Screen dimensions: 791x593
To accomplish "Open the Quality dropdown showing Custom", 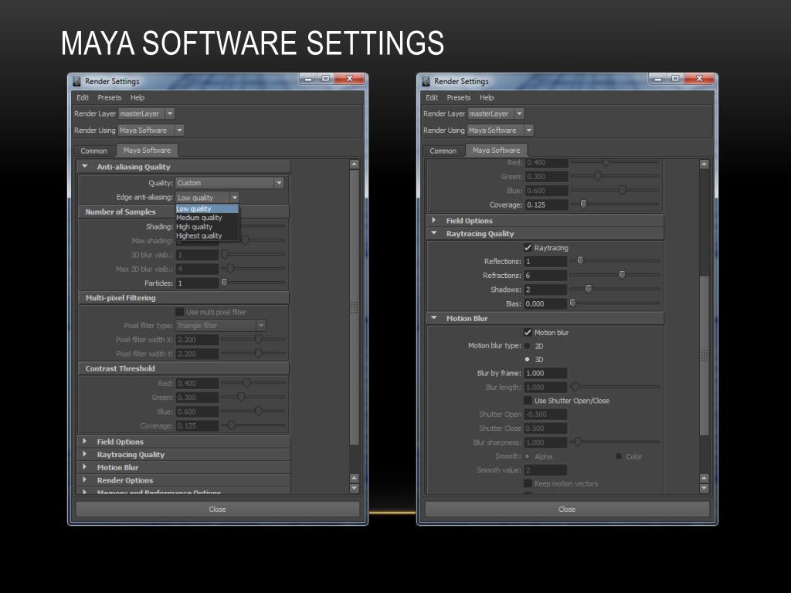I will (229, 183).
